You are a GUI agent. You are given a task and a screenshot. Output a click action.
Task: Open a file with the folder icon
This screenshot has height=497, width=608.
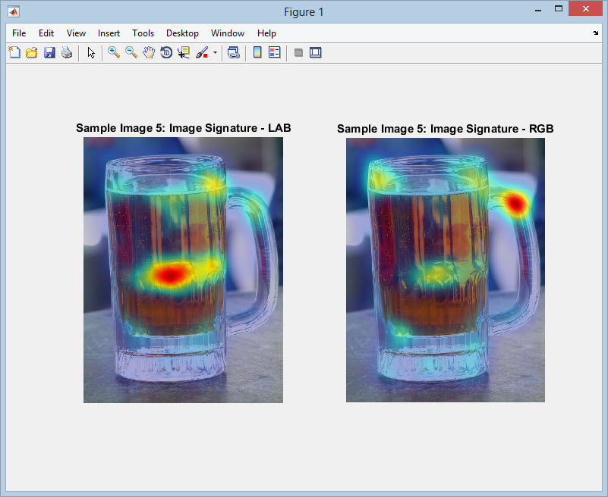point(32,52)
